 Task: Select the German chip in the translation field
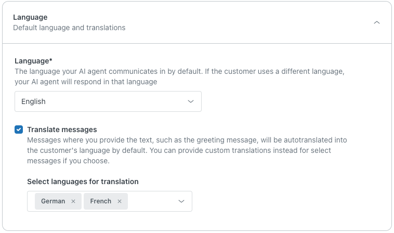(x=53, y=201)
